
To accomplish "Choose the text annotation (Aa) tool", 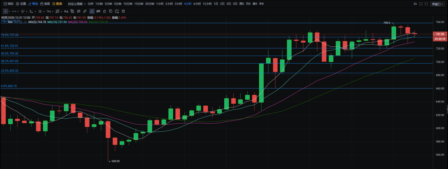I will [x=66, y=11].
